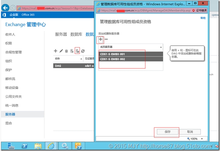The width and height of the screenshot is (220, 151).
Task: Click the refresh icon in toolbar
Action: pos(83,51)
